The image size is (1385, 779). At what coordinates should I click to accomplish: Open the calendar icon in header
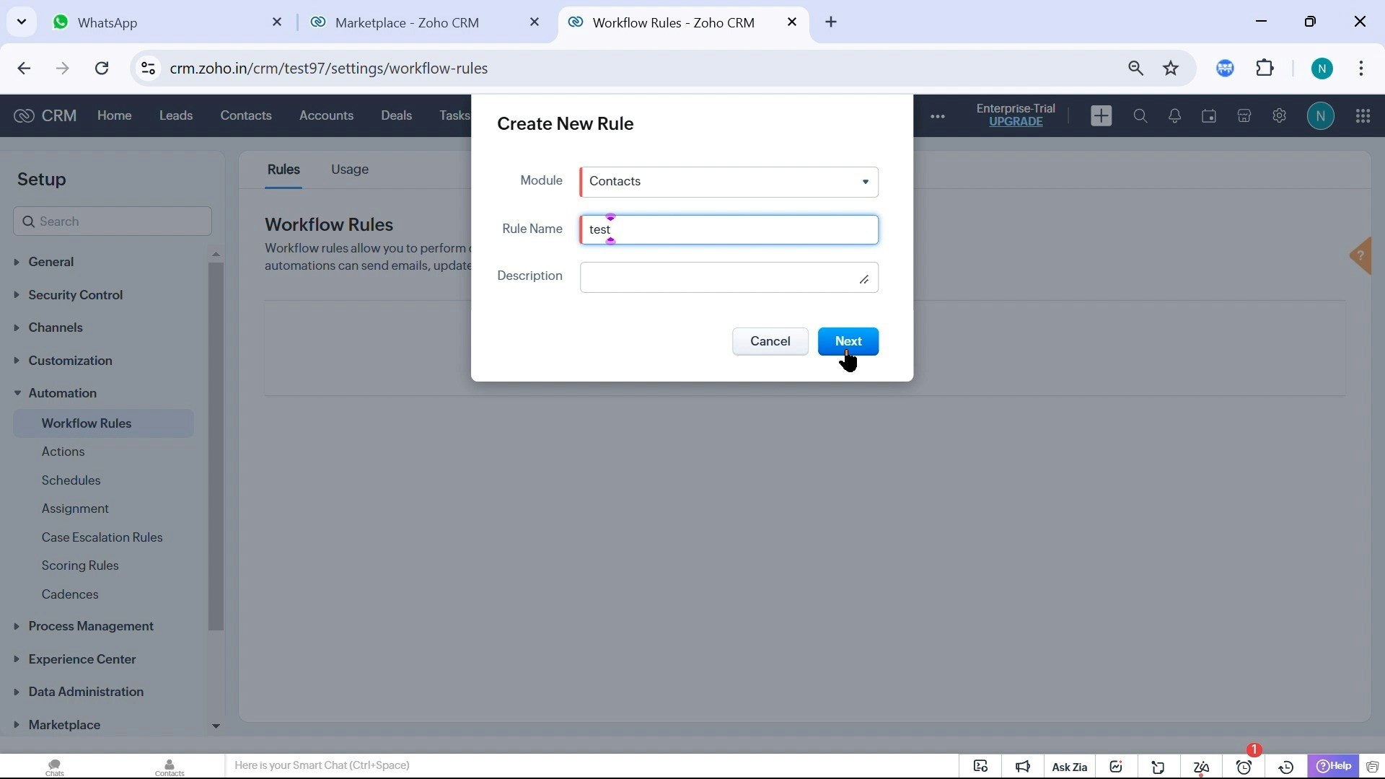(x=1209, y=116)
